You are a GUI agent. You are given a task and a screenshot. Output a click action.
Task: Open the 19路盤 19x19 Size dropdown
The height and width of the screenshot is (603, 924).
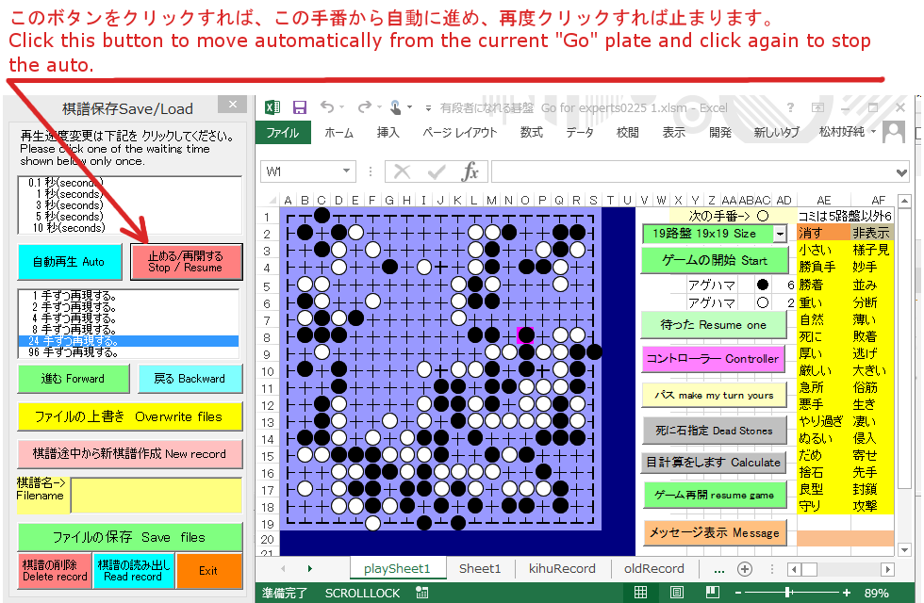(779, 233)
